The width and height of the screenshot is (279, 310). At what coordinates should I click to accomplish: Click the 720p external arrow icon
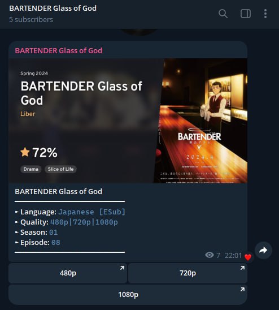(242, 268)
